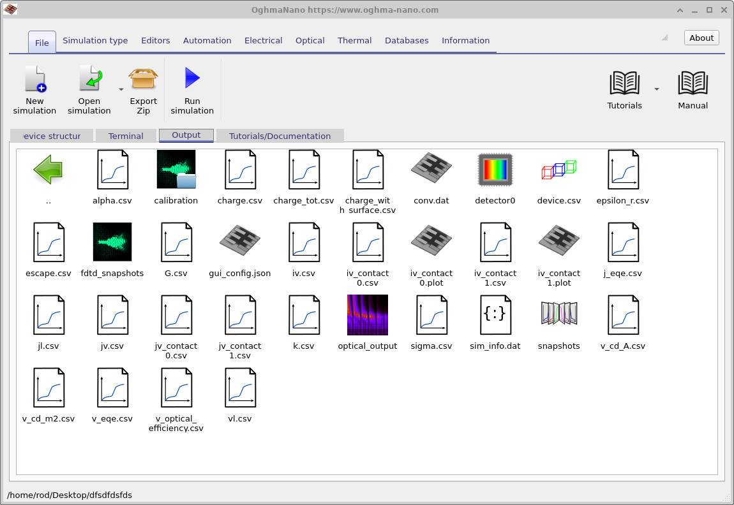Open the Electrical ribbon tab
Viewport: 734px width, 505px height.
coord(263,41)
